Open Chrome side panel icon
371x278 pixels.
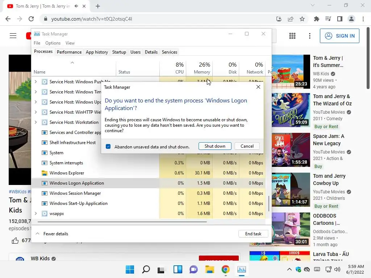tap(340, 19)
